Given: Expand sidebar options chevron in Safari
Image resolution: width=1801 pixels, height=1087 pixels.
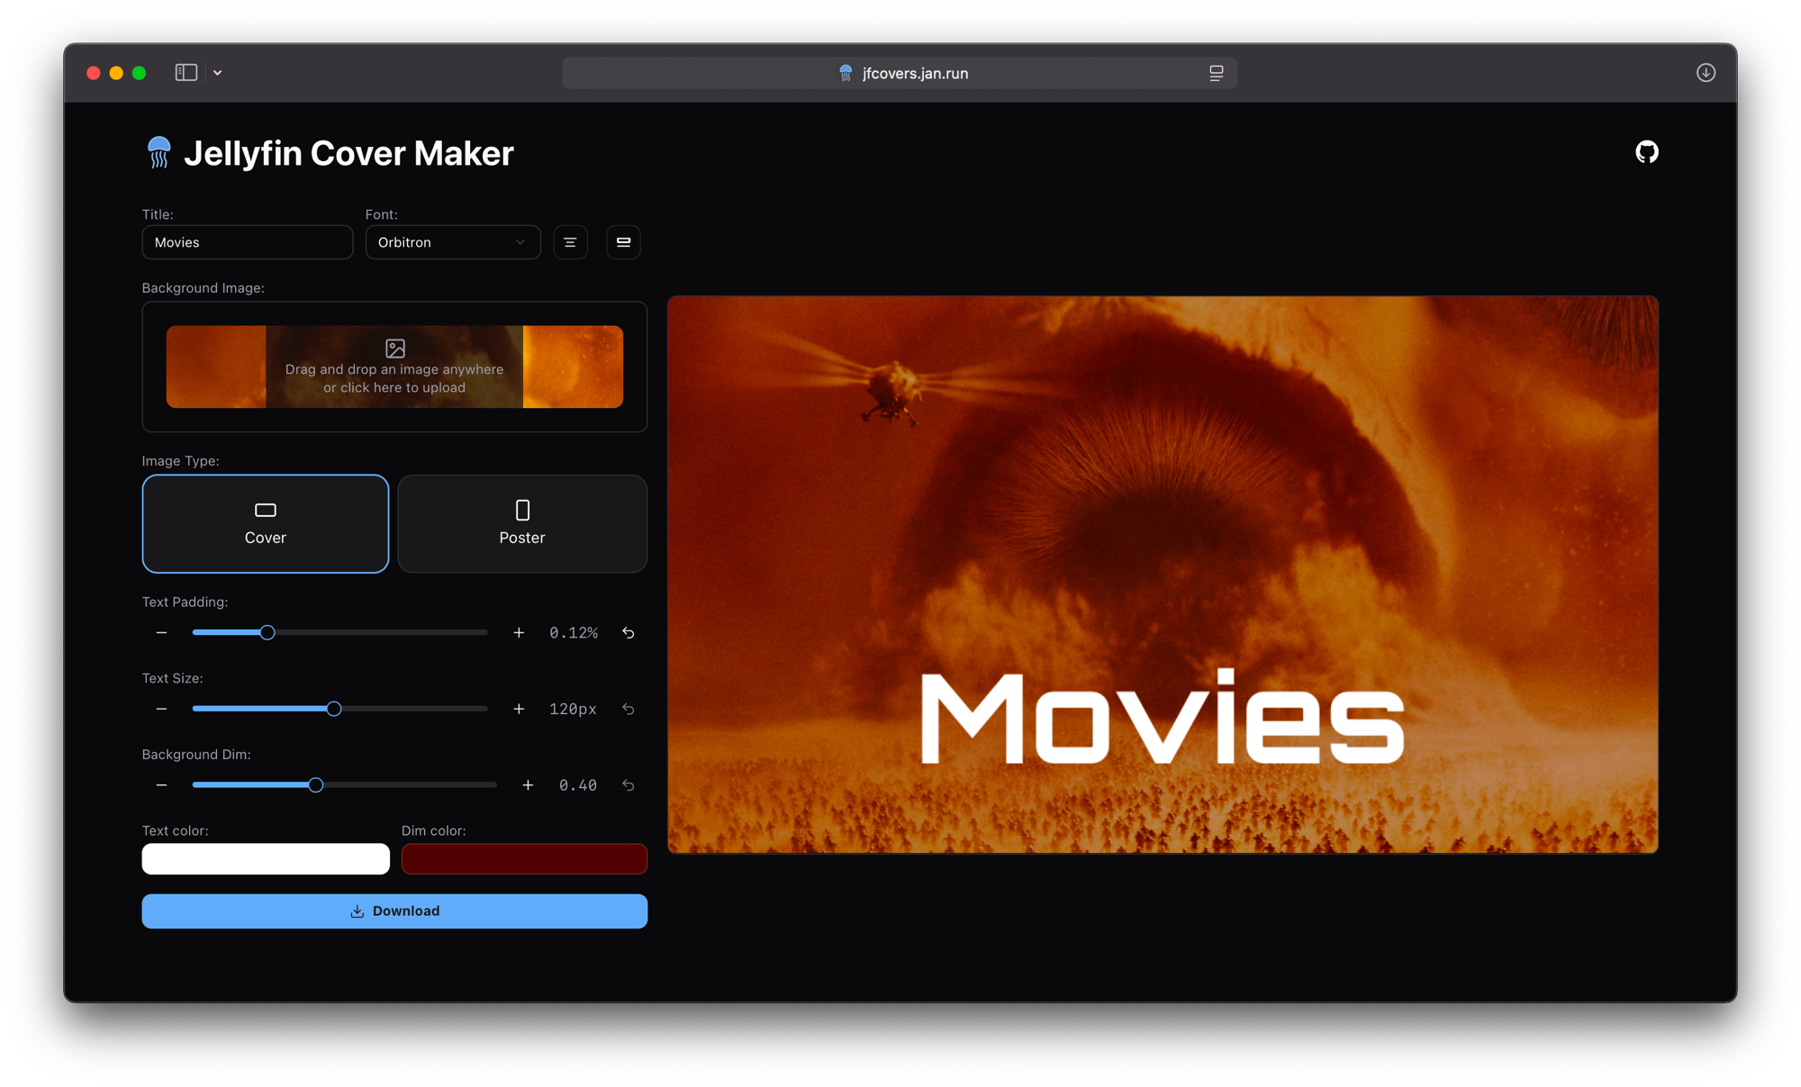Looking at the screenshot, I should tap(218, 73).
